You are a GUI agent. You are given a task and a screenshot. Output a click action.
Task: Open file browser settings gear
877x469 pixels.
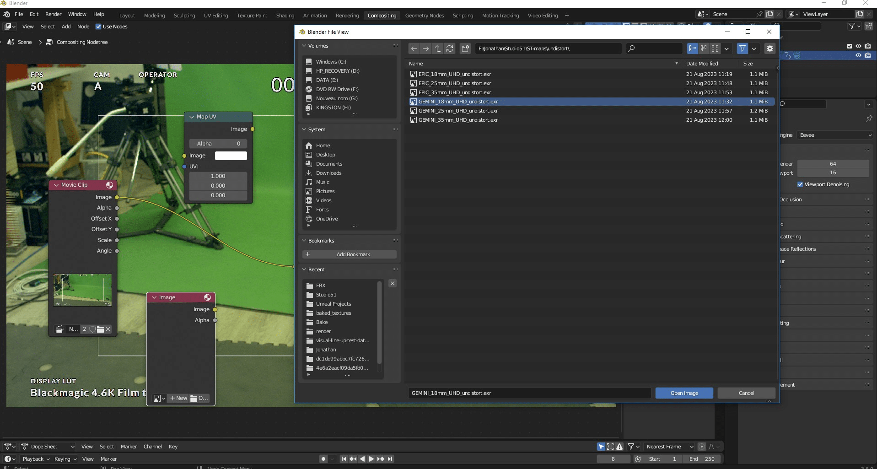[x=770, y=49]
